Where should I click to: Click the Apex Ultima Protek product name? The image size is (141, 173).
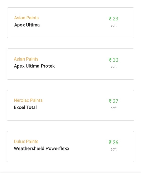(34, 66)
